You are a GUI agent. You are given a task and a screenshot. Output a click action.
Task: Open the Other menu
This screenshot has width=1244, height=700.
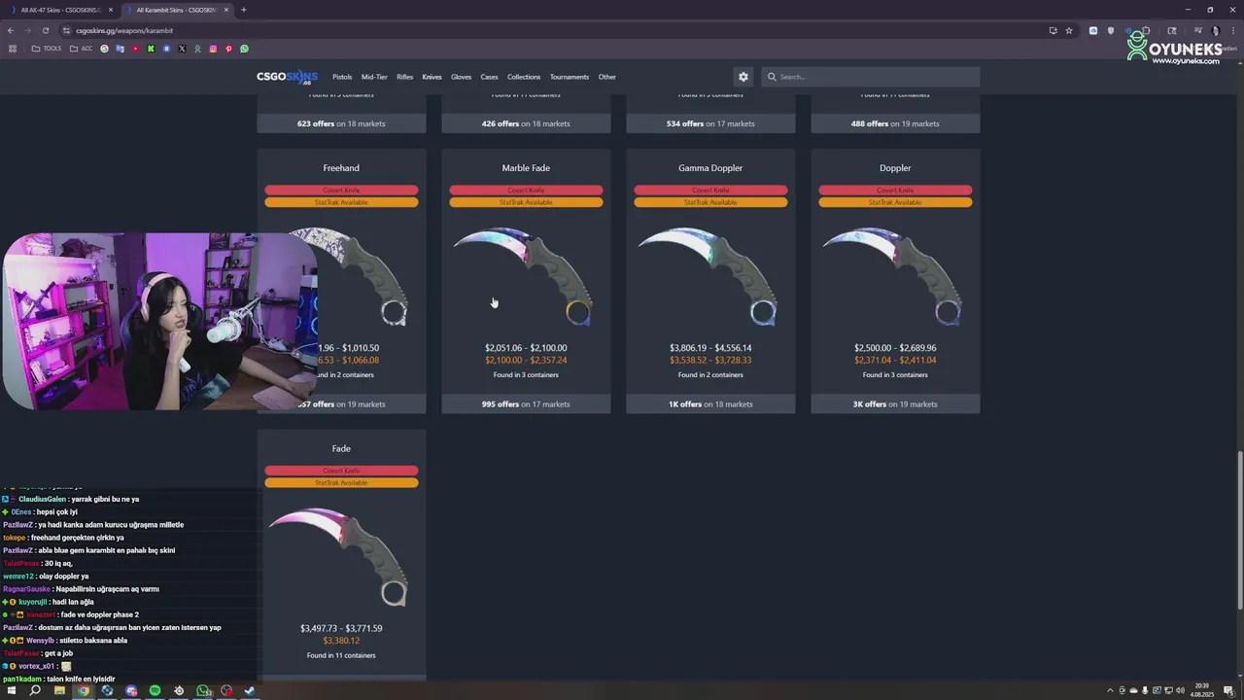click(607, 77)
